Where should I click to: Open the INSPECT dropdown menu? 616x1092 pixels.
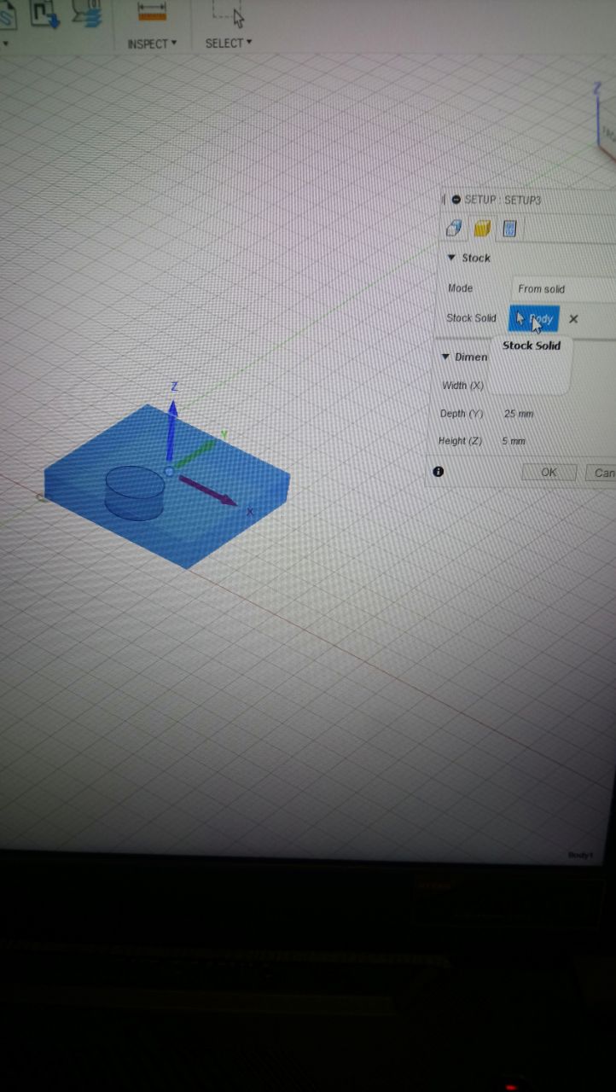(152, 44)
